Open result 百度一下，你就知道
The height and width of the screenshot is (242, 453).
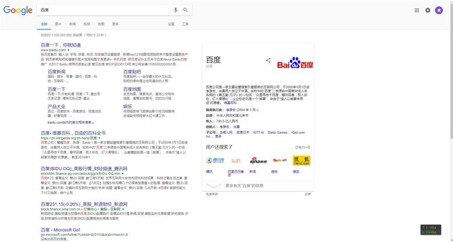[x=60, y=45]
